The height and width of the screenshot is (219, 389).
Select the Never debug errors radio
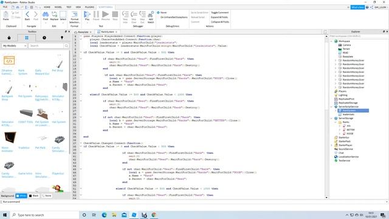[x=158, y=12]
